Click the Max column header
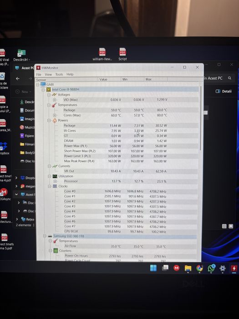Screen dimensions: 239x319 [156, 79]
